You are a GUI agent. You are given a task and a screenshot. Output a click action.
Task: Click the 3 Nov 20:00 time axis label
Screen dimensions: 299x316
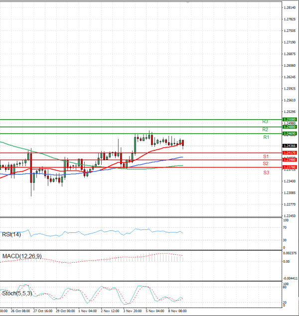[x=132, y=311]
